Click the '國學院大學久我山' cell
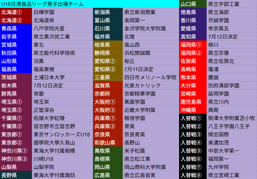Viewport: 257px width, 179px height. click(62, 143)
